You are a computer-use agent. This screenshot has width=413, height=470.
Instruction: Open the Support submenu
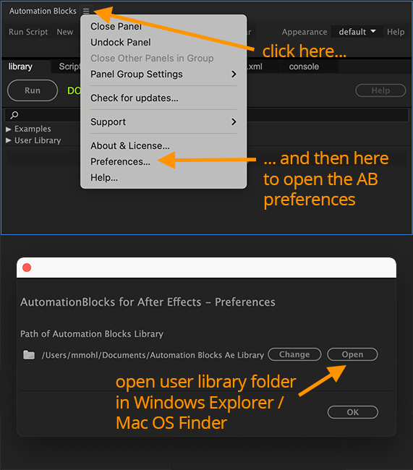163,121
